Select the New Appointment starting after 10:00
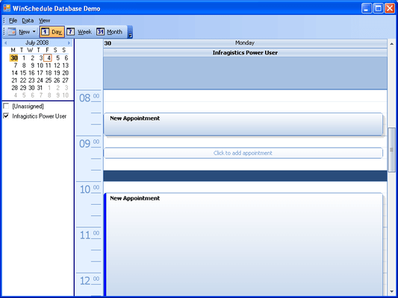This screenshot has height=298, width=398. tap(243, 244)
